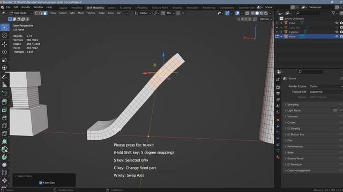Open the File menu

(8, 7)
